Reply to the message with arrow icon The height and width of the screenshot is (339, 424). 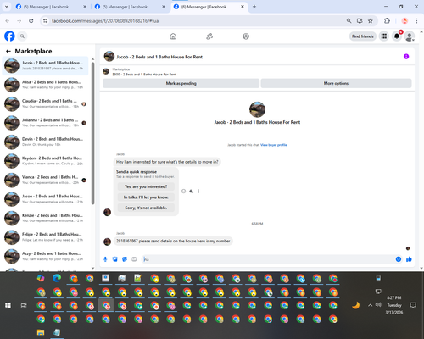coord(192,192)
